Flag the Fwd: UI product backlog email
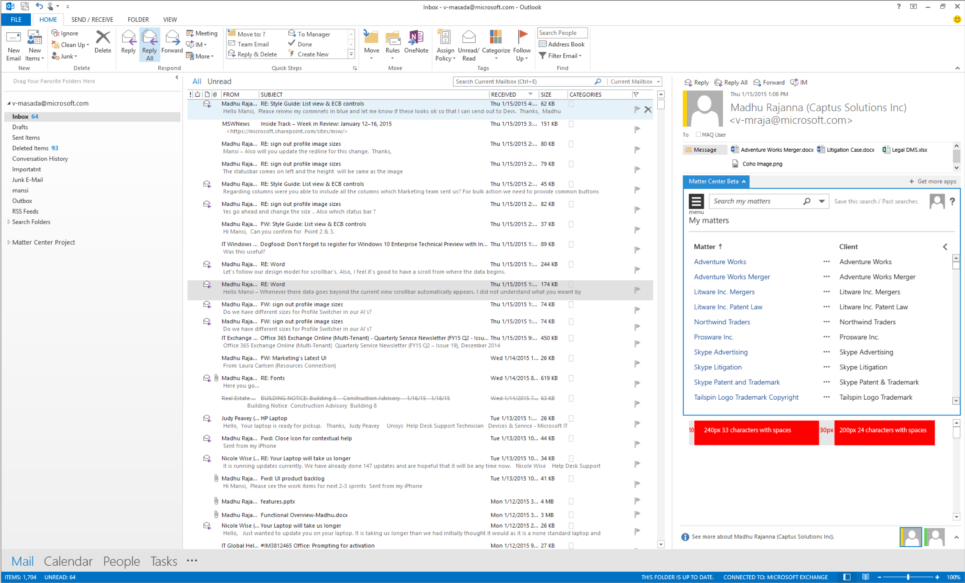The height and width of the screenshot is (583, 965). (637, 484)
